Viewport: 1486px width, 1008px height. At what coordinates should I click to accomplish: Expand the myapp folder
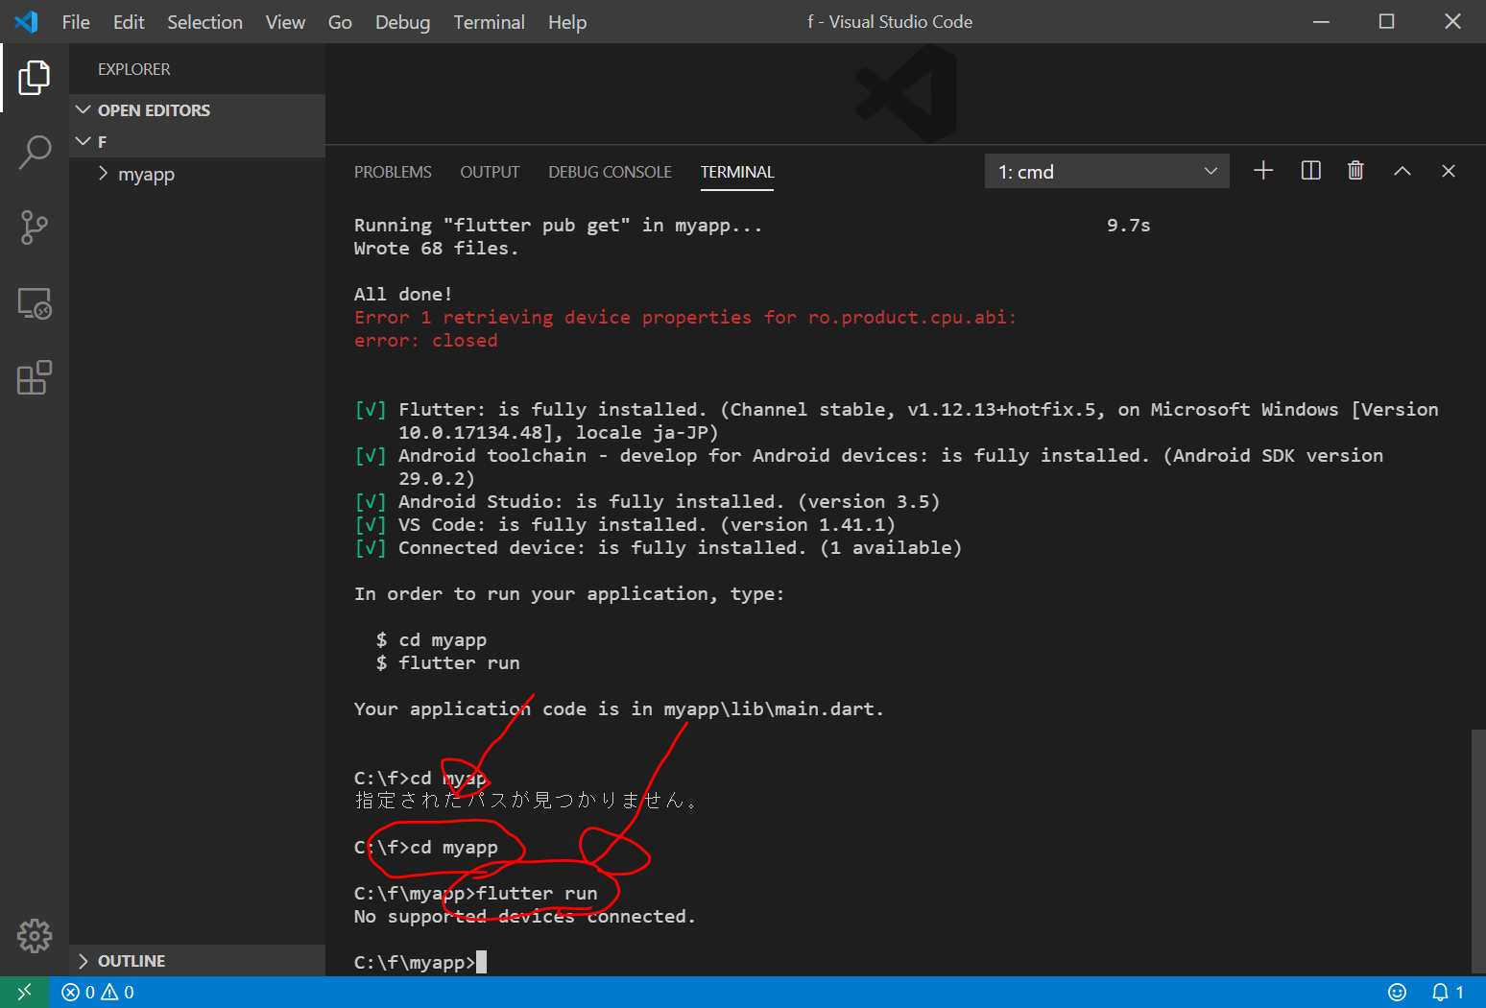[x=197, y=174]
